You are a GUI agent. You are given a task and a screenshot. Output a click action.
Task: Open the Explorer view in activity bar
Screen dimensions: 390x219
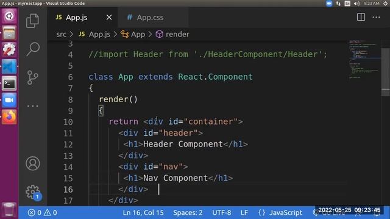32,21
